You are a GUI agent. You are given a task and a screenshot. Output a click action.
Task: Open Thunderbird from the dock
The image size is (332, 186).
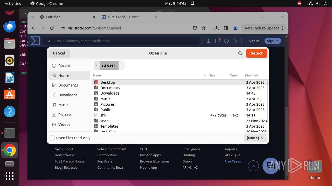coord(10,26)
